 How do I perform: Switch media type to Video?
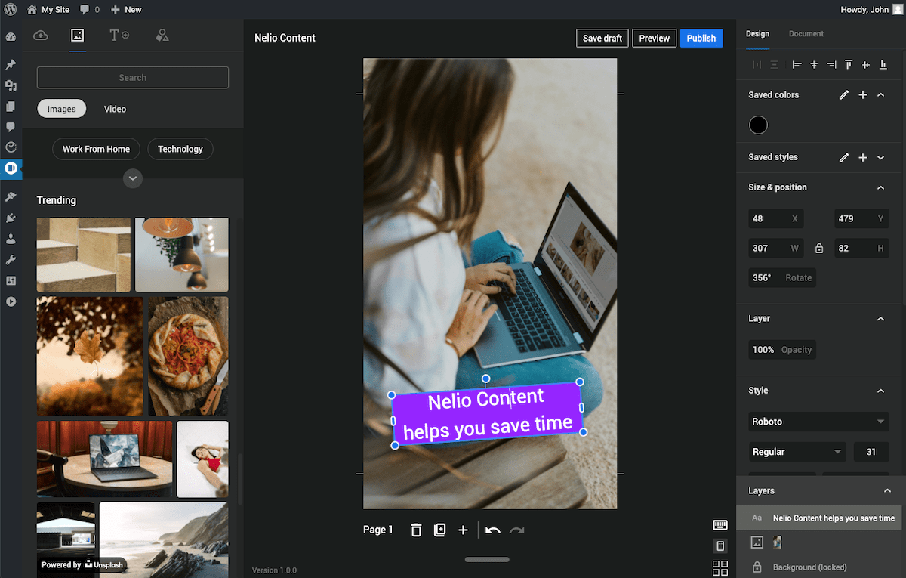(x=115, y=109)
